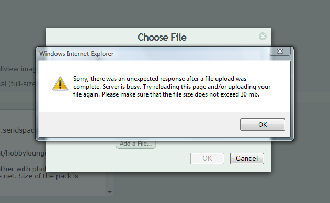Click the "Windows Internet Explorer" title bar text
This screenshot has width=330, height=203.
(x=76, y=54)
